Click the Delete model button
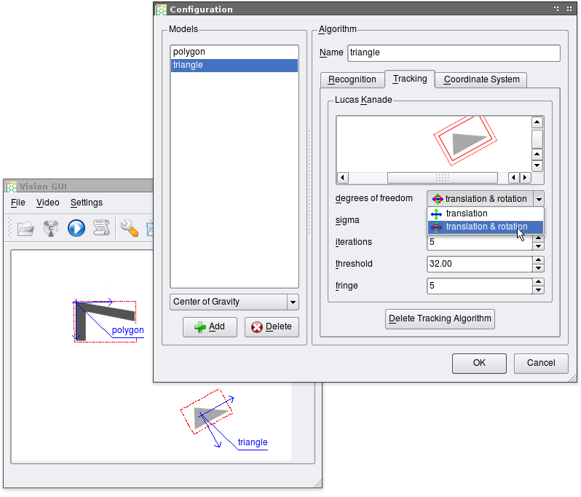The width and height of the screenshot is (581, 497). (x=272, y=326)
